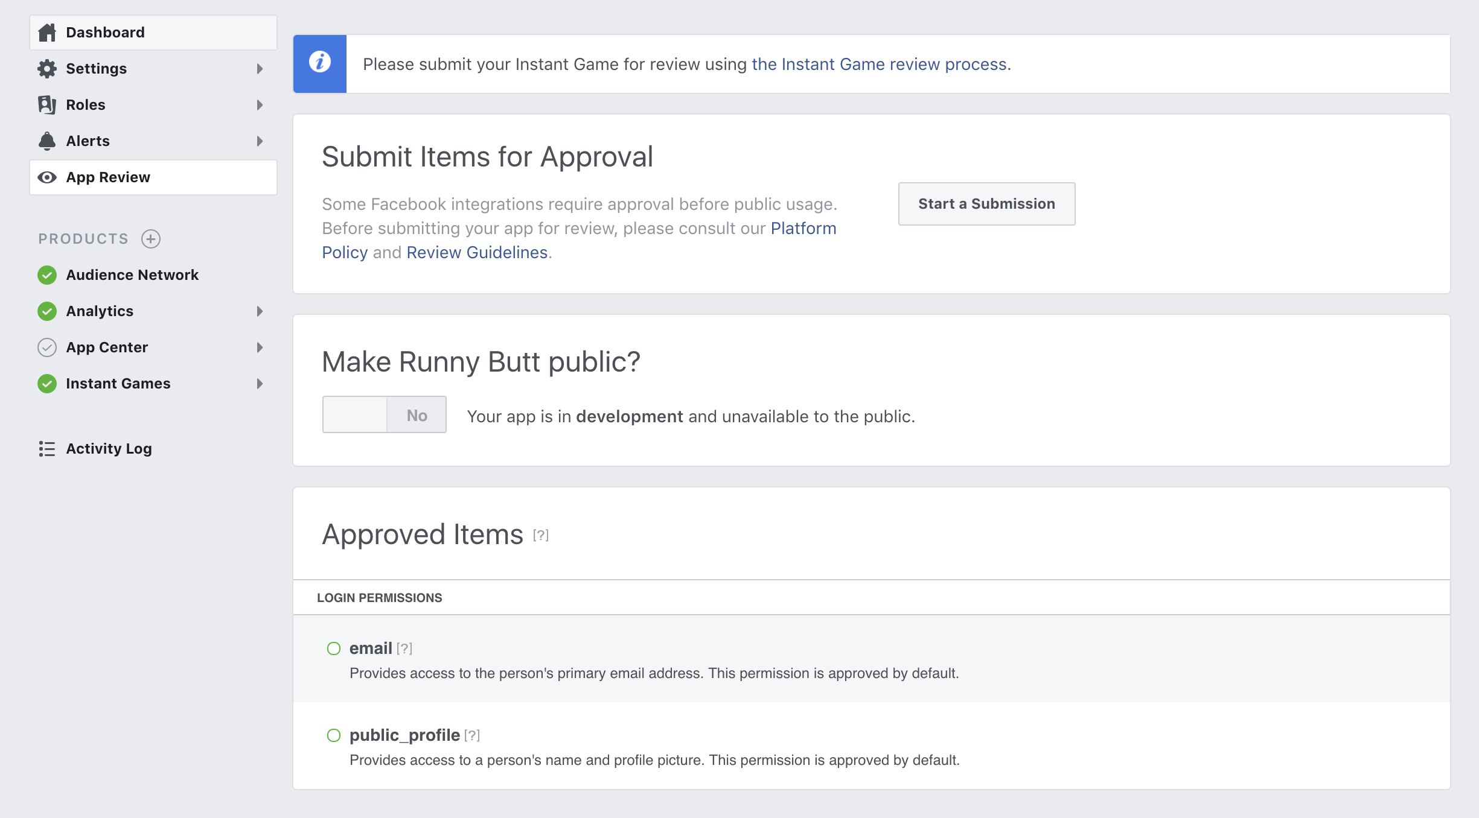
Task: Select the App Review menu item
Action: (x=153, y=177)
